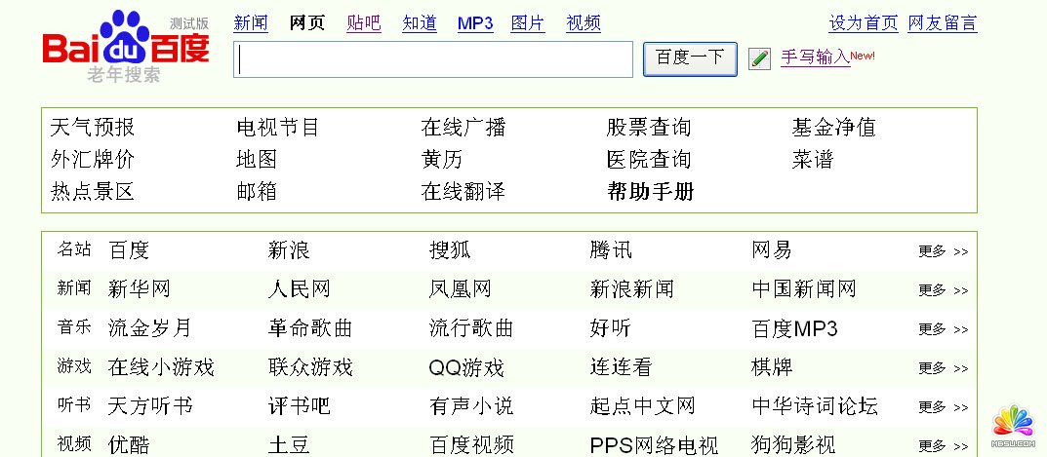Open the 连连看 game link

tap(621, 367)
